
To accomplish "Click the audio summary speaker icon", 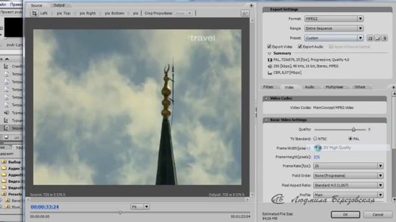I will point(270,66).
